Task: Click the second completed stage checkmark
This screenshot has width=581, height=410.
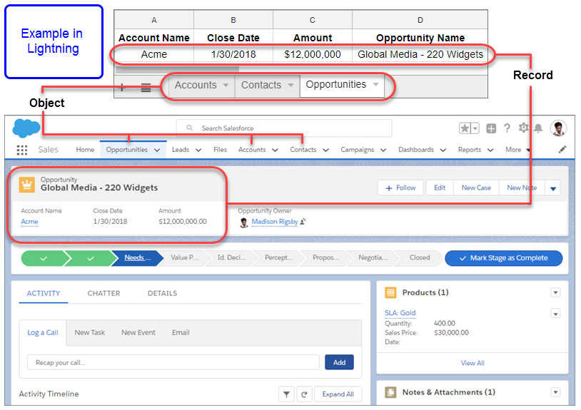Action: click(91, 258)
